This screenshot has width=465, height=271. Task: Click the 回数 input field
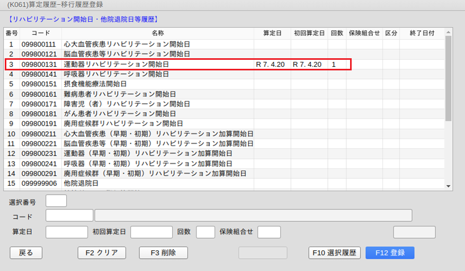click(205, 232)
